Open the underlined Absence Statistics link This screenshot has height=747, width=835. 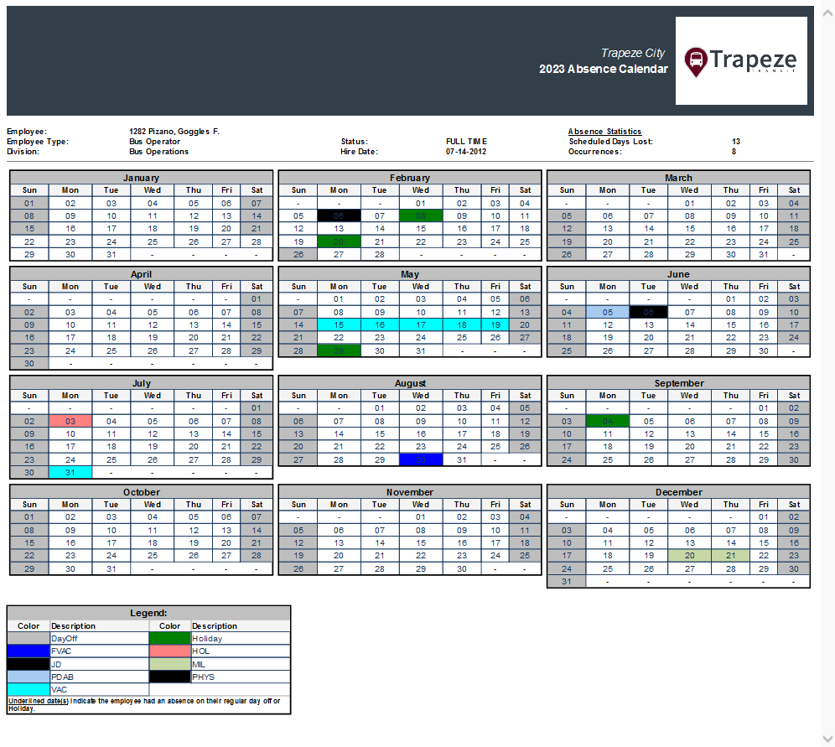604,131
